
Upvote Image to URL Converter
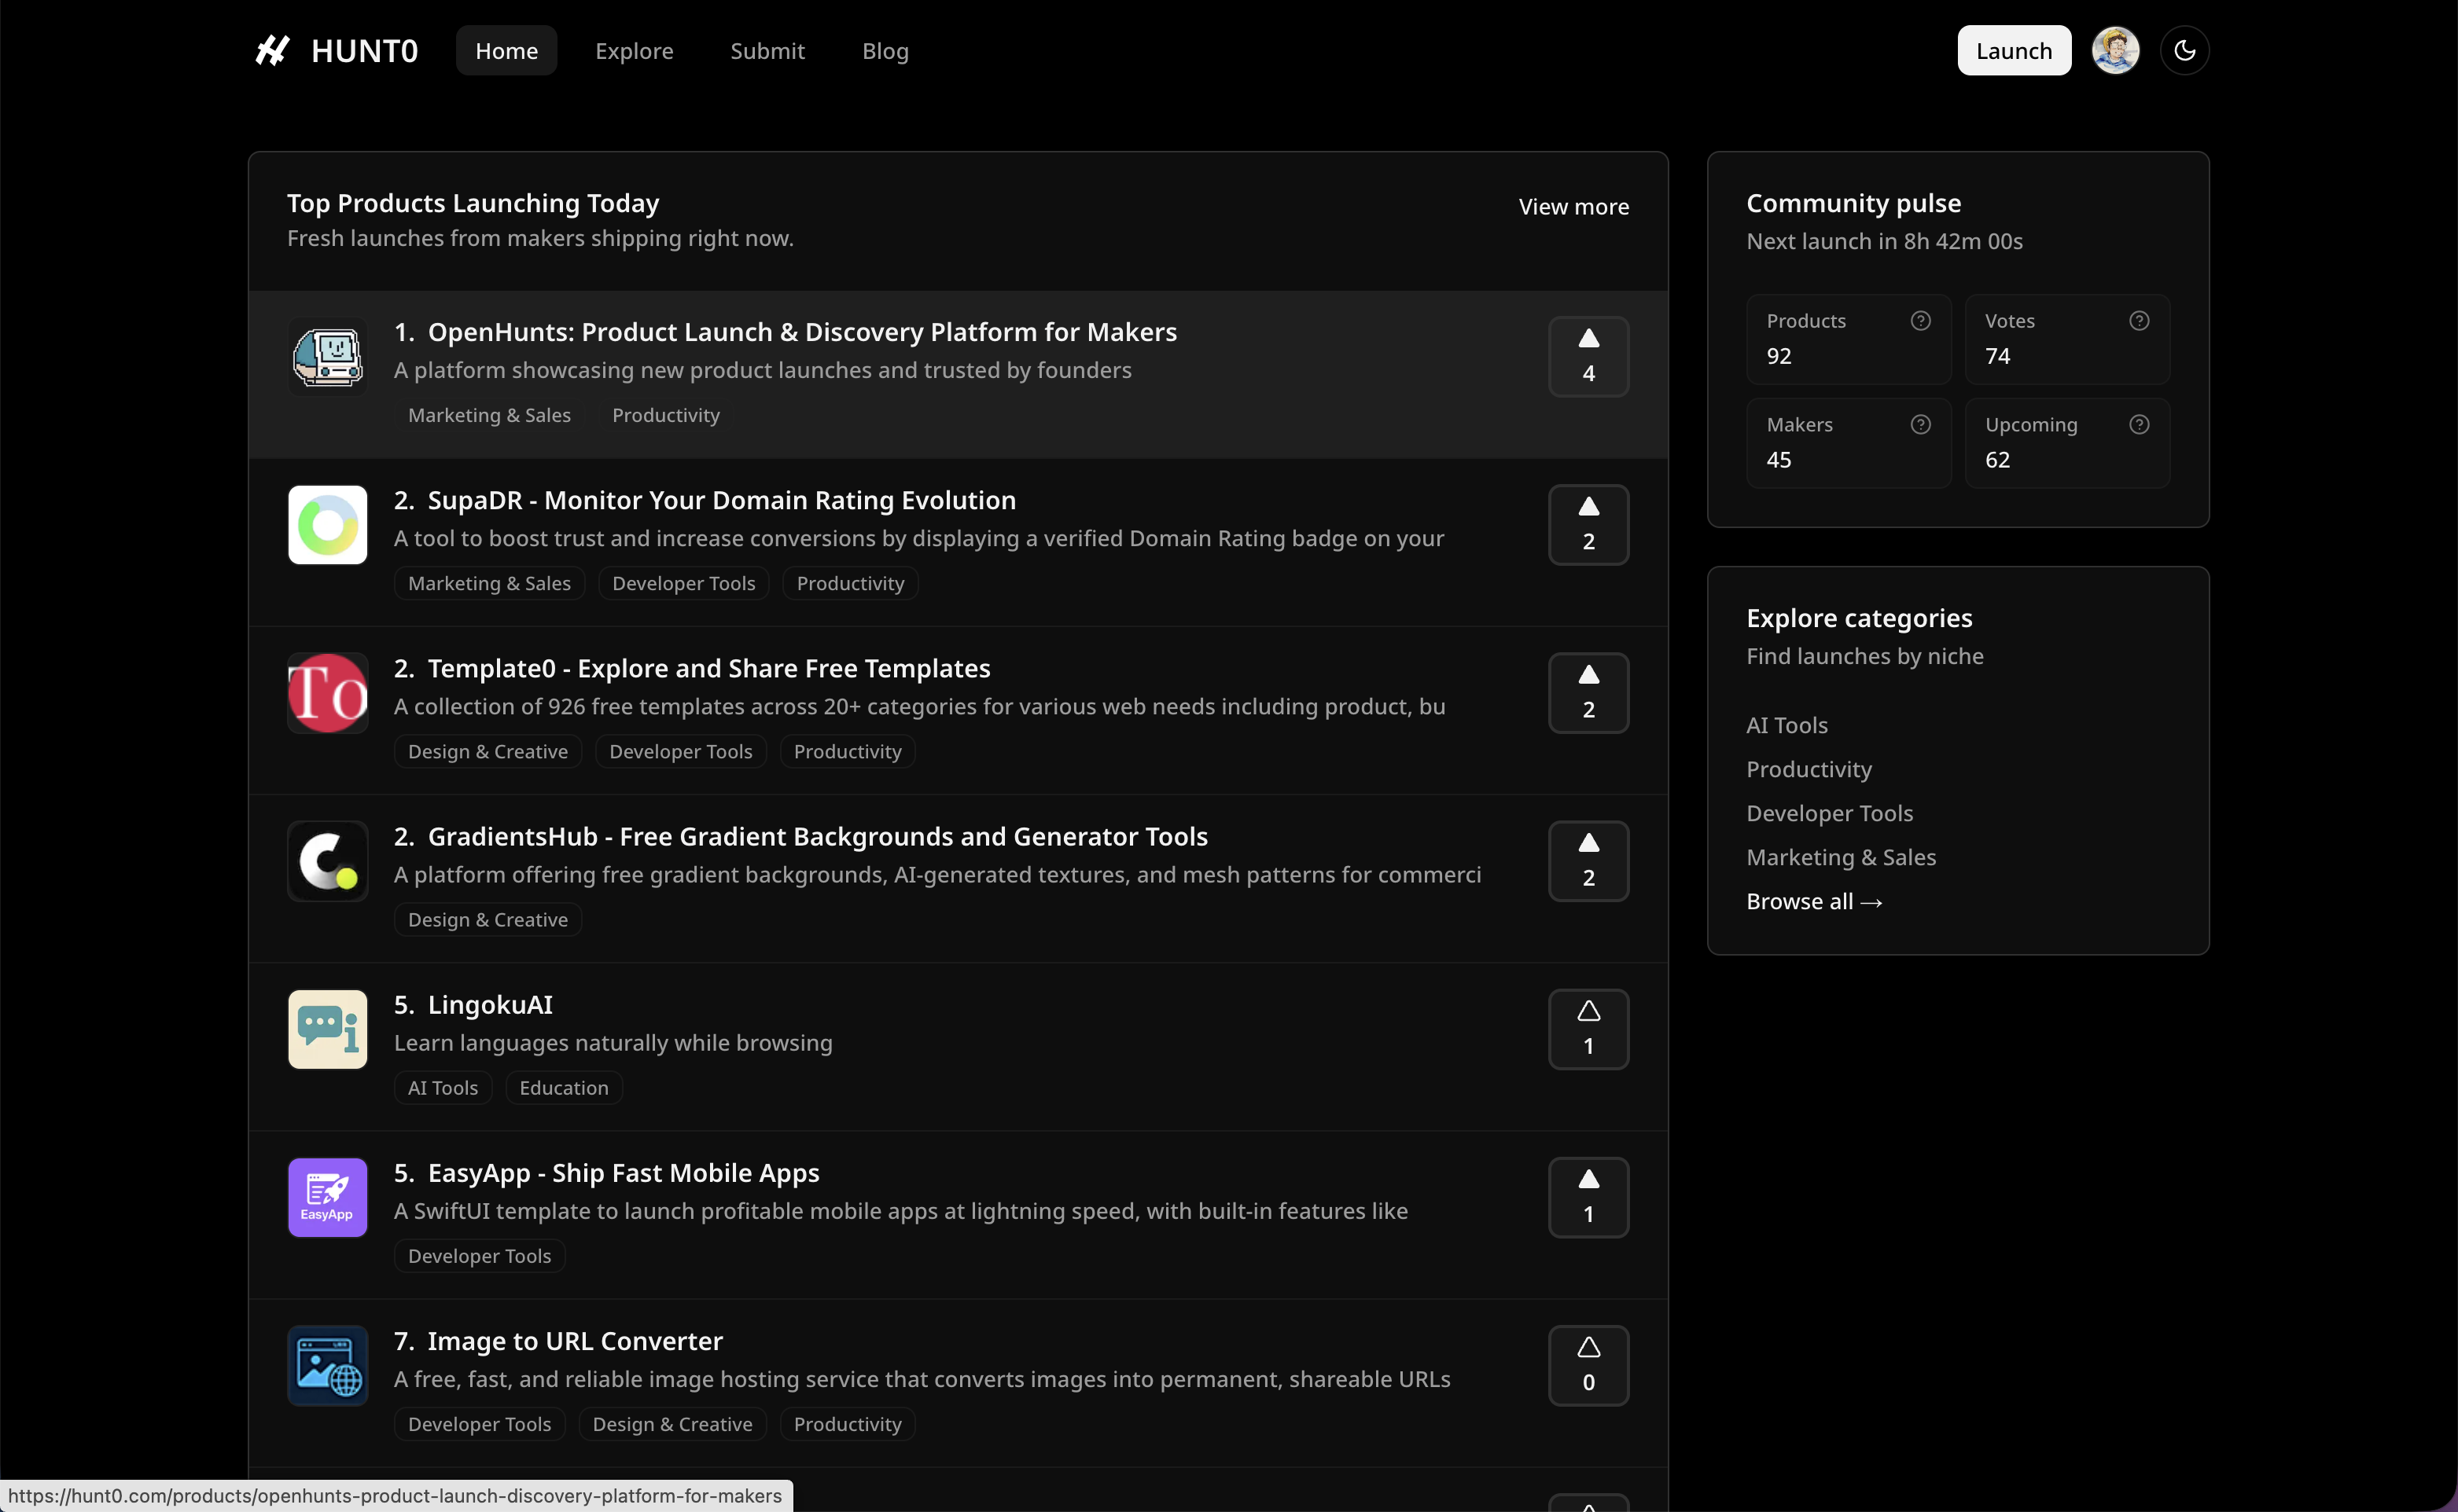[1588, 1365]
